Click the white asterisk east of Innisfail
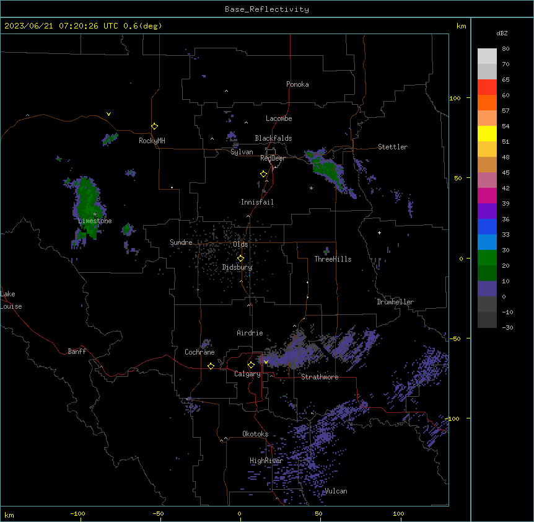Screen dimensions: 534x522 [311, 188]
